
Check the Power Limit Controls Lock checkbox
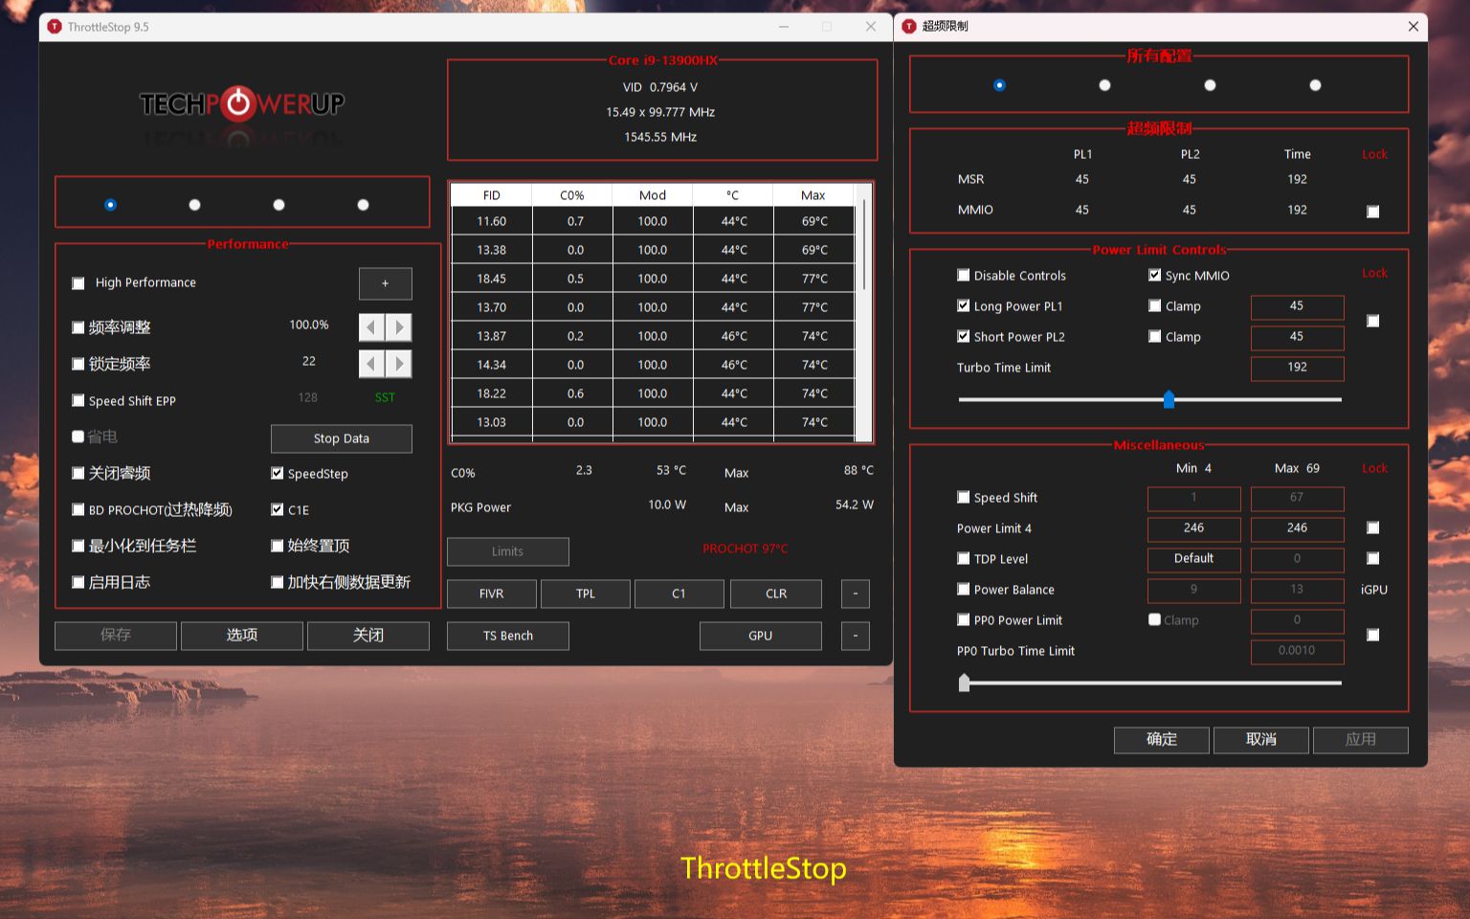(x=1373, y=321)
